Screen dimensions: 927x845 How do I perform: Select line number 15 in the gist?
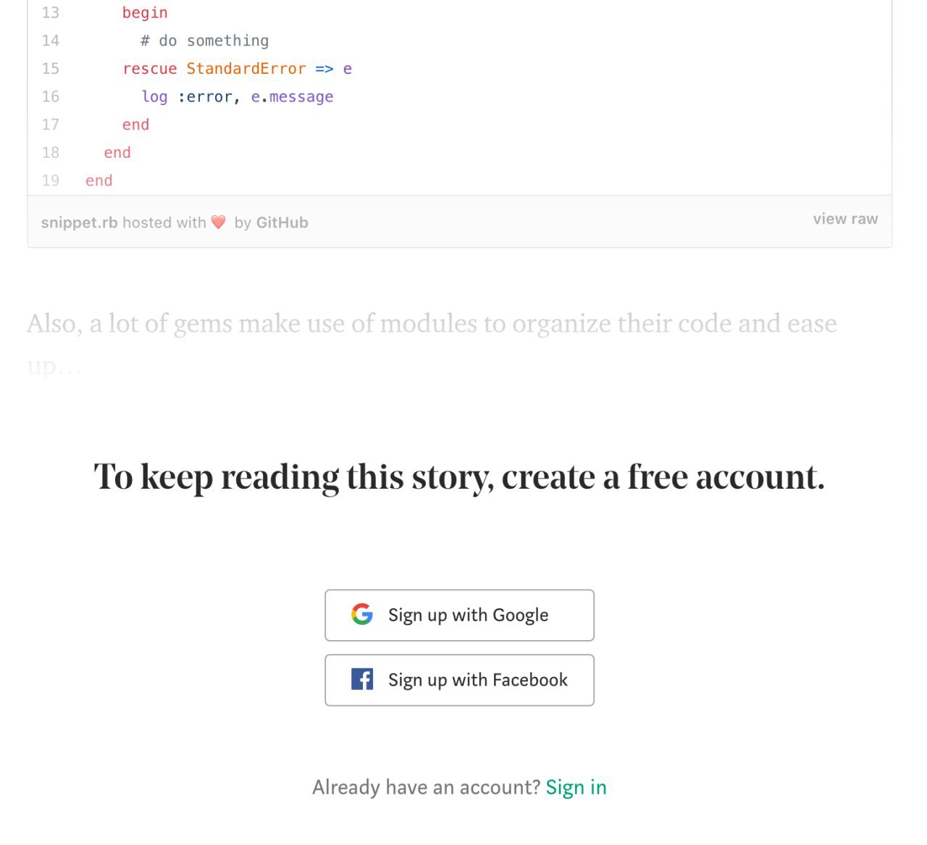[x=51, y=69]
